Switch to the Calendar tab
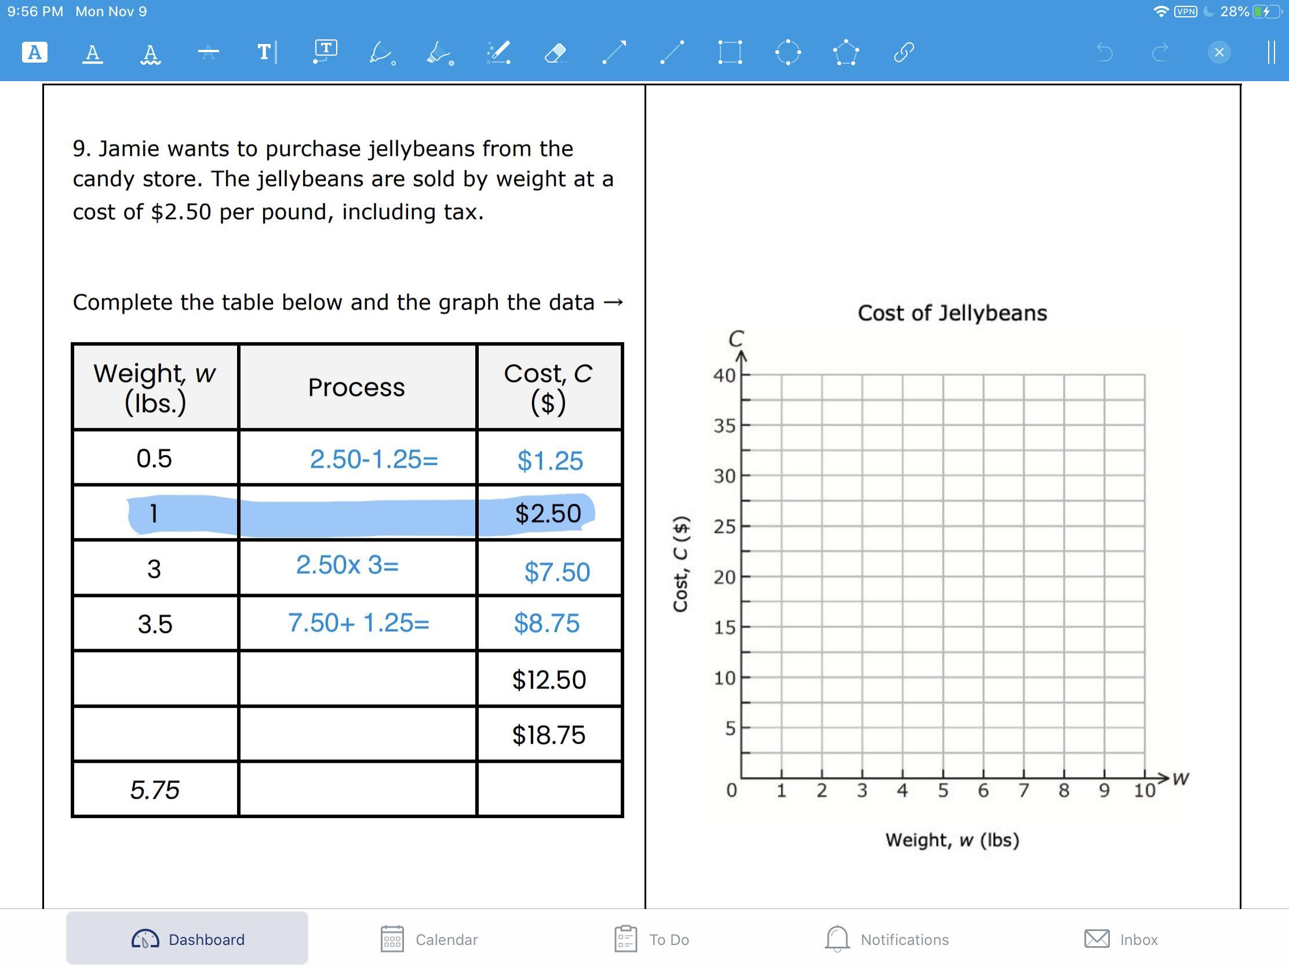Viewport: 1289px width, 967px height. pyautogui.click(x=429, y=939)
